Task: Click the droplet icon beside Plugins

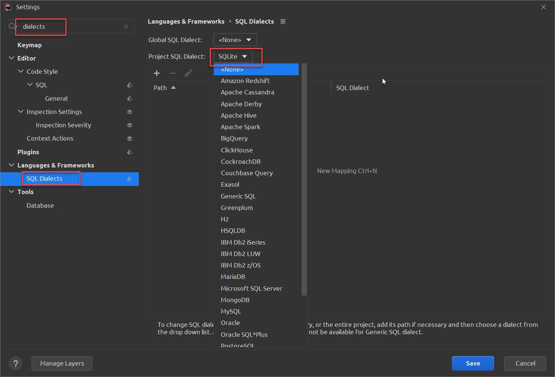Action: pos(130,152)
